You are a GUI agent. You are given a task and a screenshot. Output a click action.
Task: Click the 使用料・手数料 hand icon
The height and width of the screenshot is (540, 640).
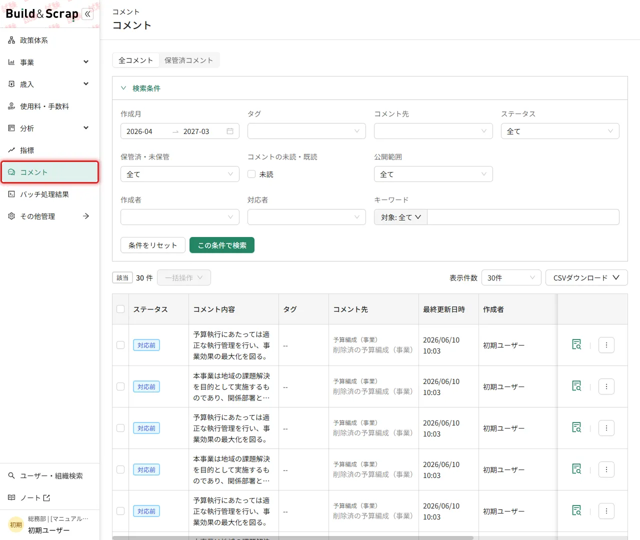click(11, 106)
